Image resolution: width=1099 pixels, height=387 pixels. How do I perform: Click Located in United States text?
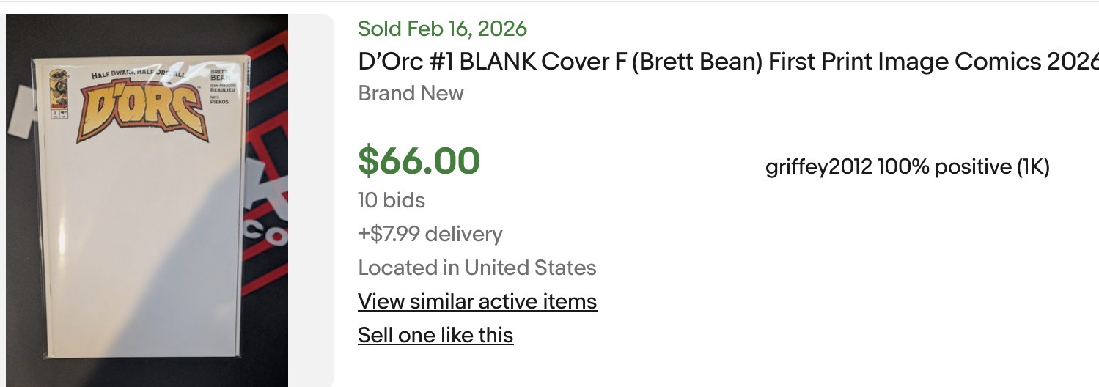pyautogui.click(x=477, y=268)
